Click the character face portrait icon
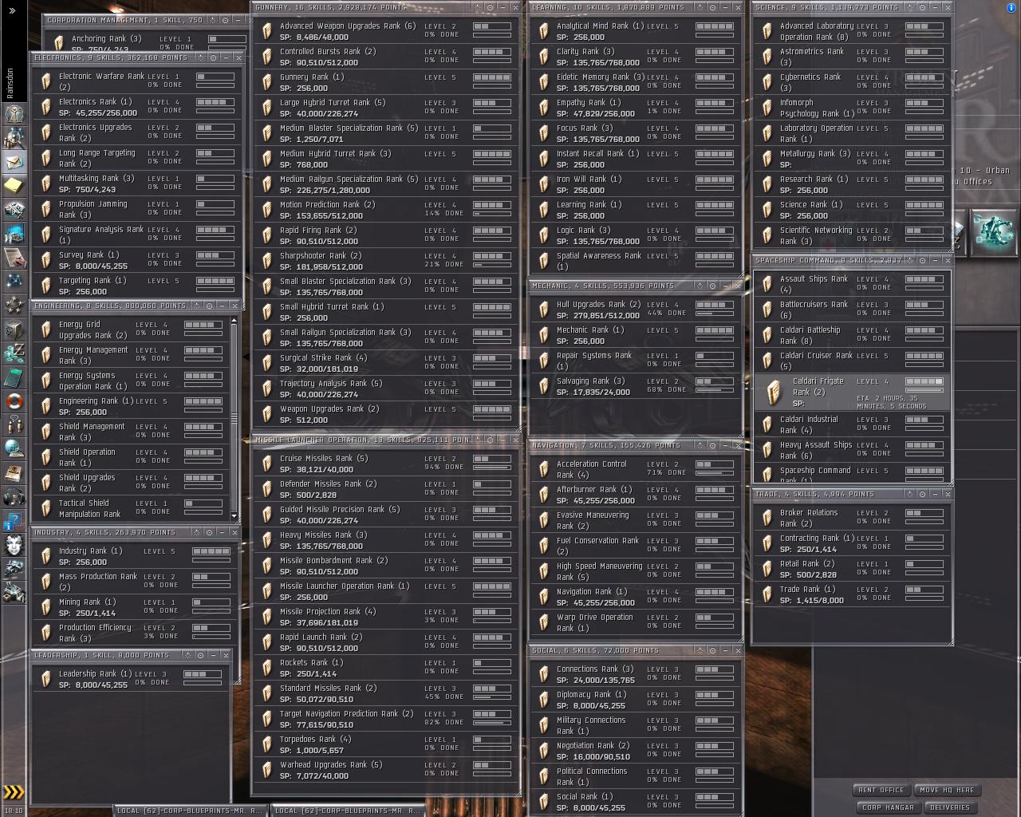The width and height of the screenshot is (1021, 817). tap(14, 546)
